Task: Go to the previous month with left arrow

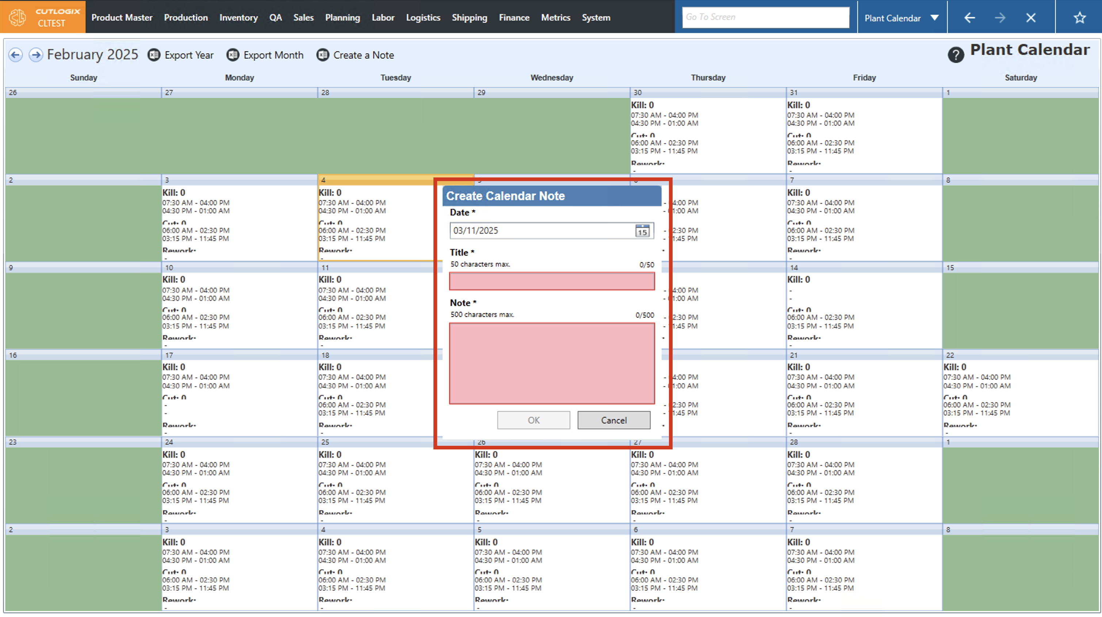Action: [x=15, y=55]
